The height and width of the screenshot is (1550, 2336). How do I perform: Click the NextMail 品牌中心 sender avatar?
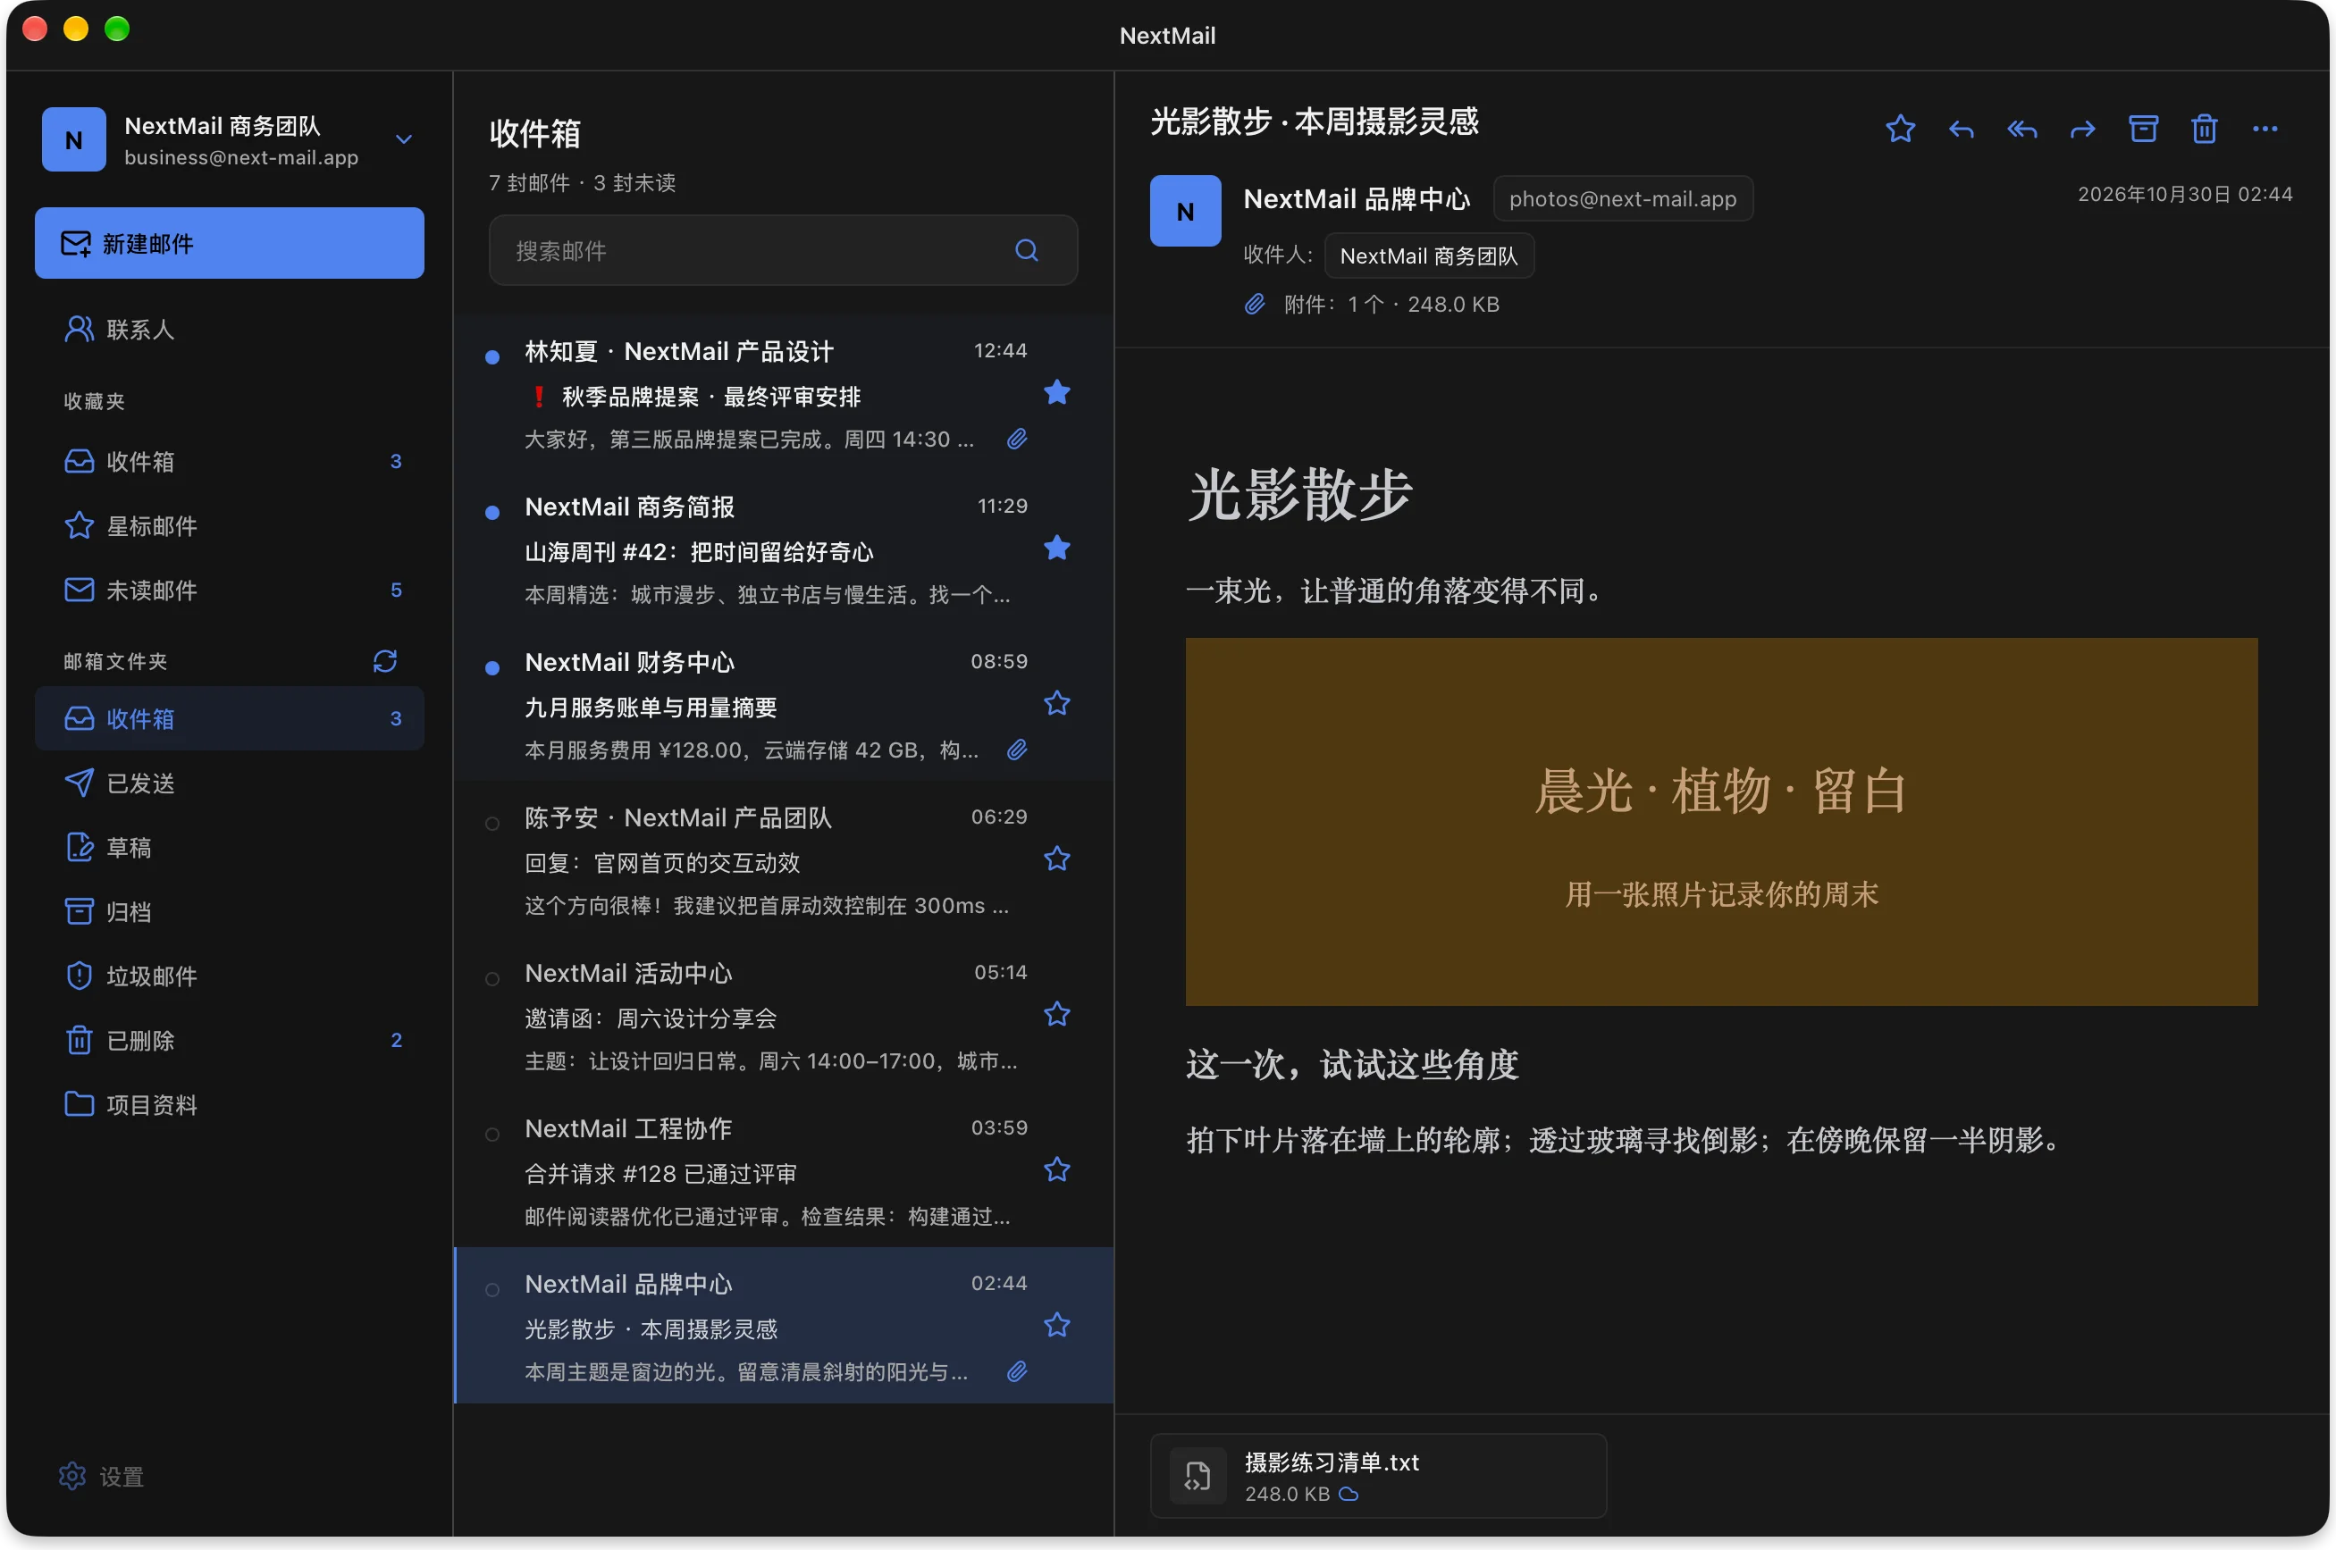(x=1184, y=211)
